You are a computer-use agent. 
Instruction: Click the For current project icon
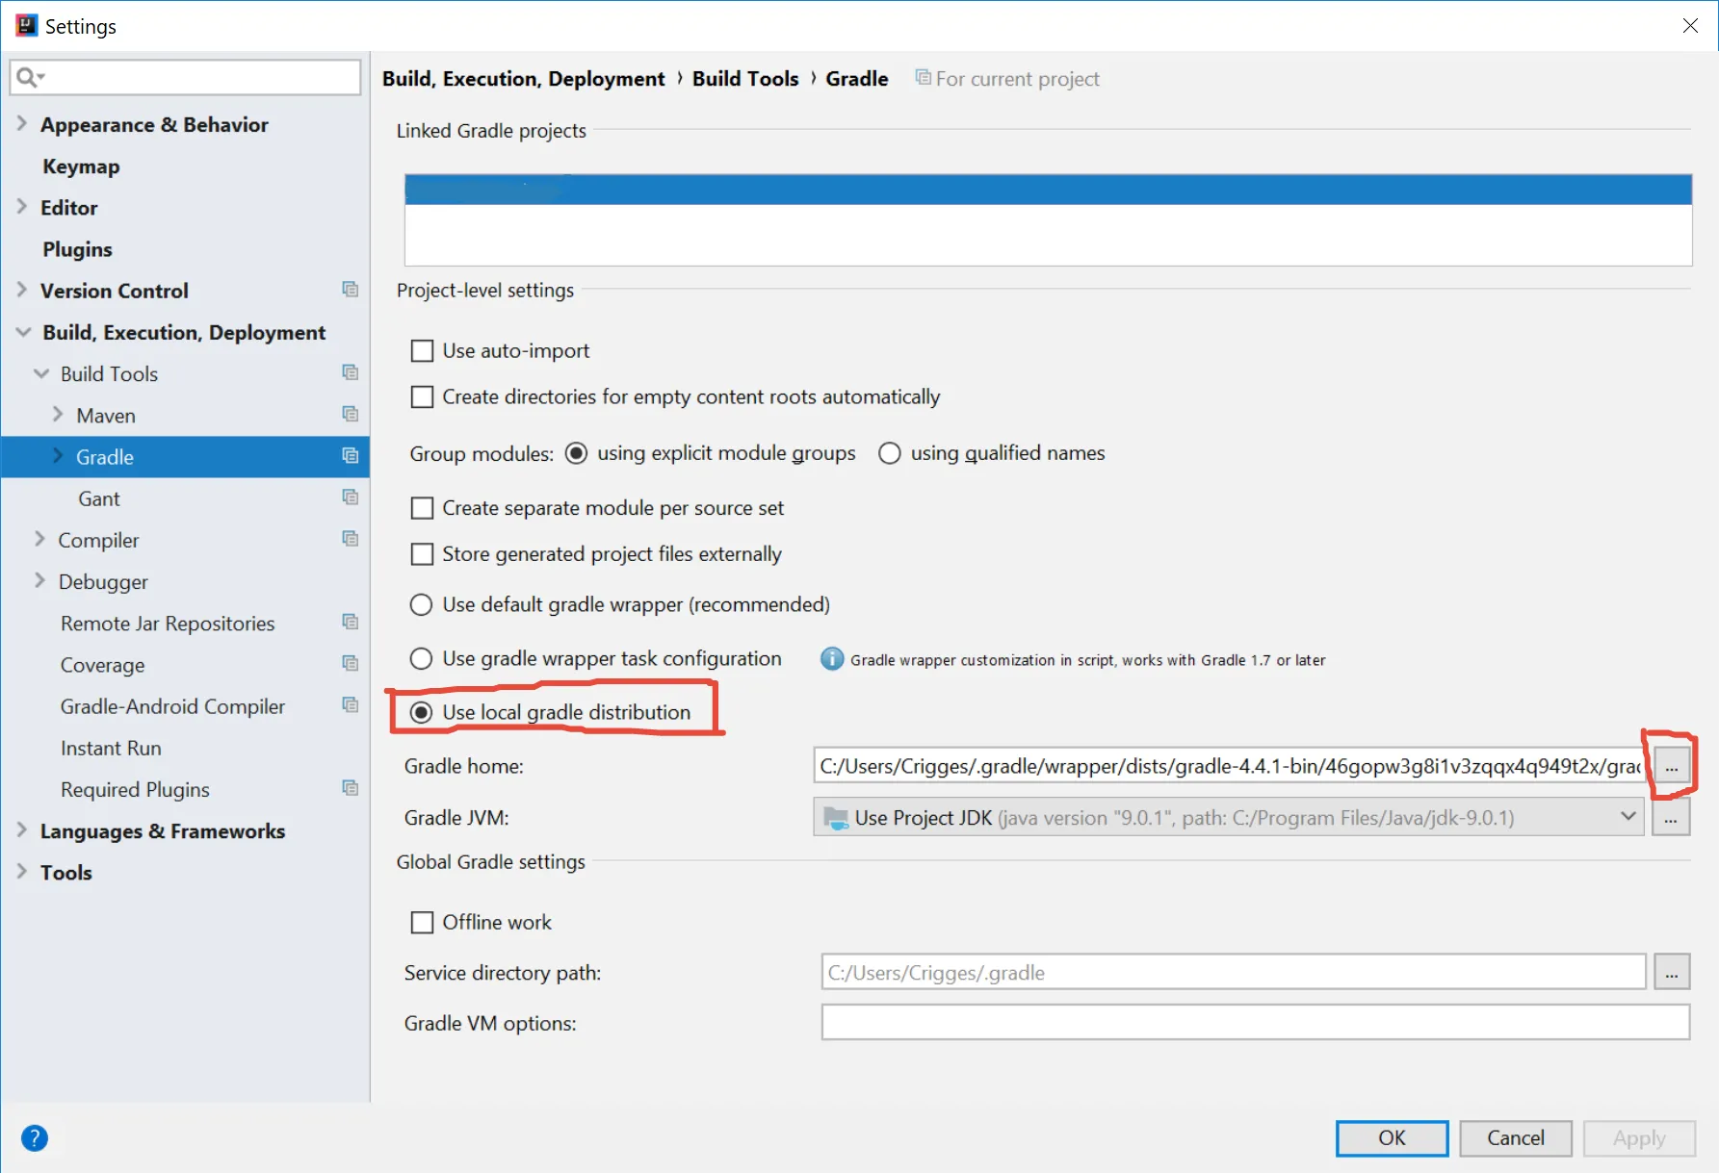tap(923, 78)
